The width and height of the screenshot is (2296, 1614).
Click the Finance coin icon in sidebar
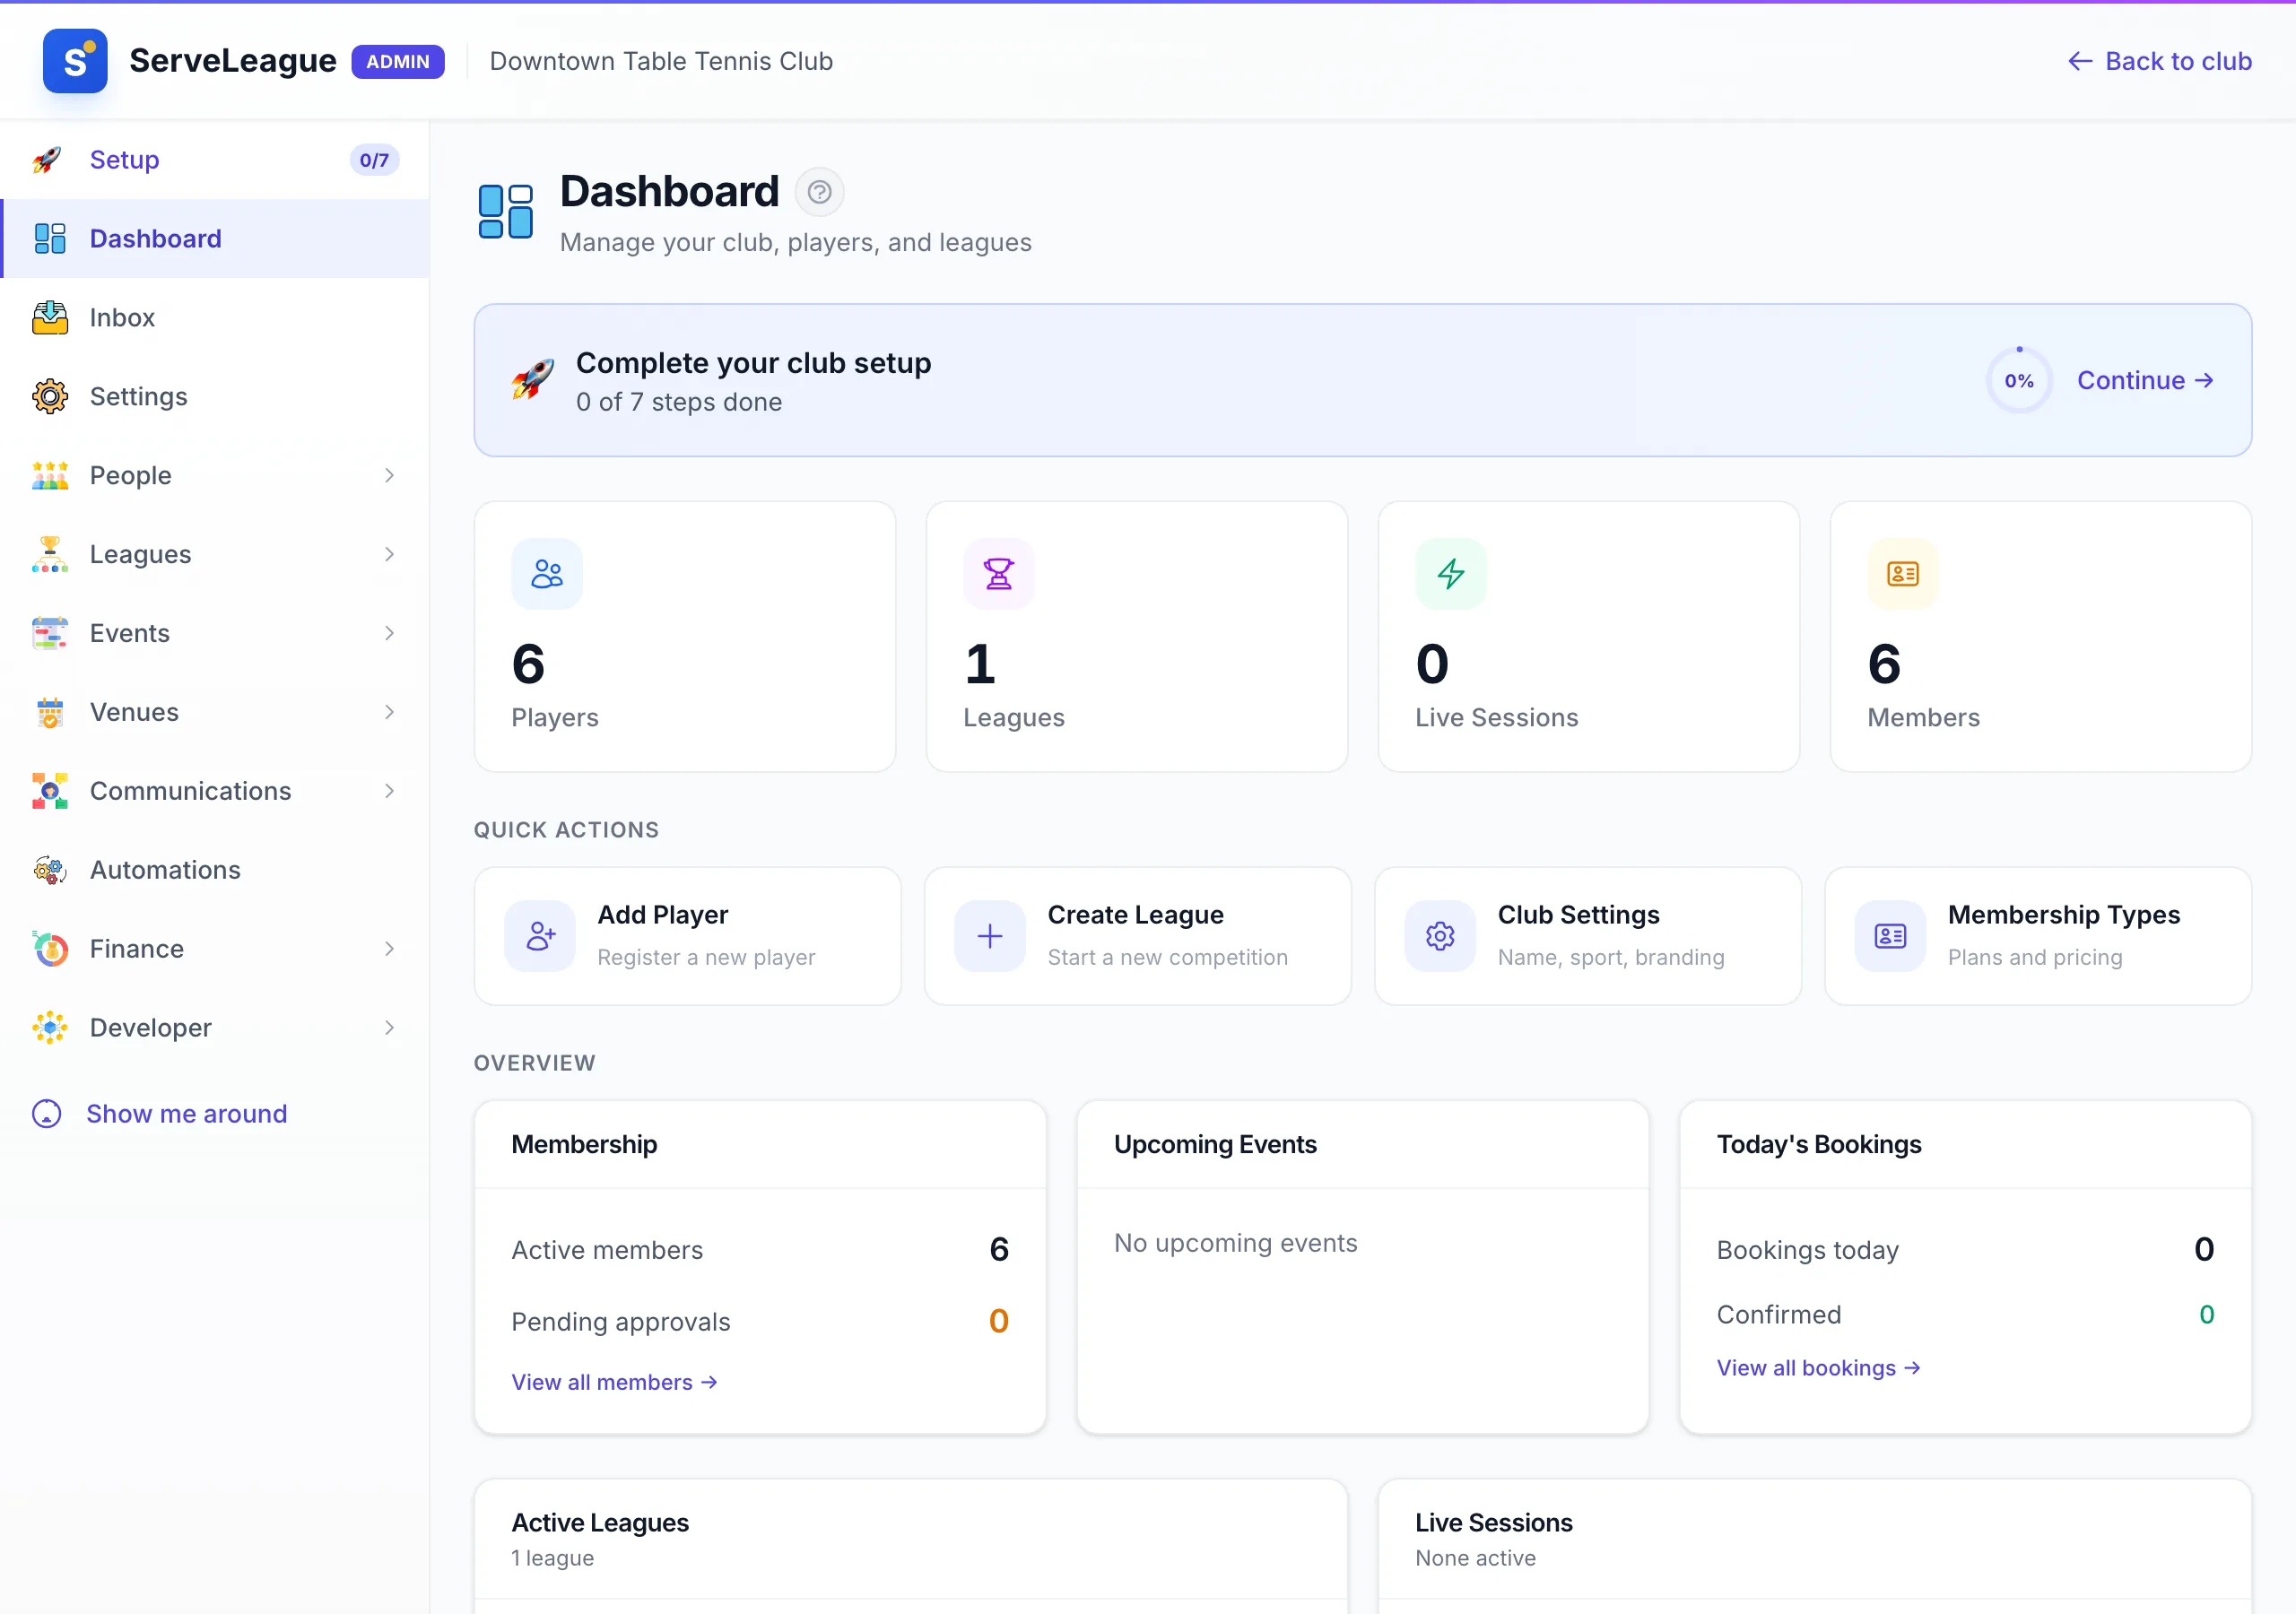pos(50,950)
